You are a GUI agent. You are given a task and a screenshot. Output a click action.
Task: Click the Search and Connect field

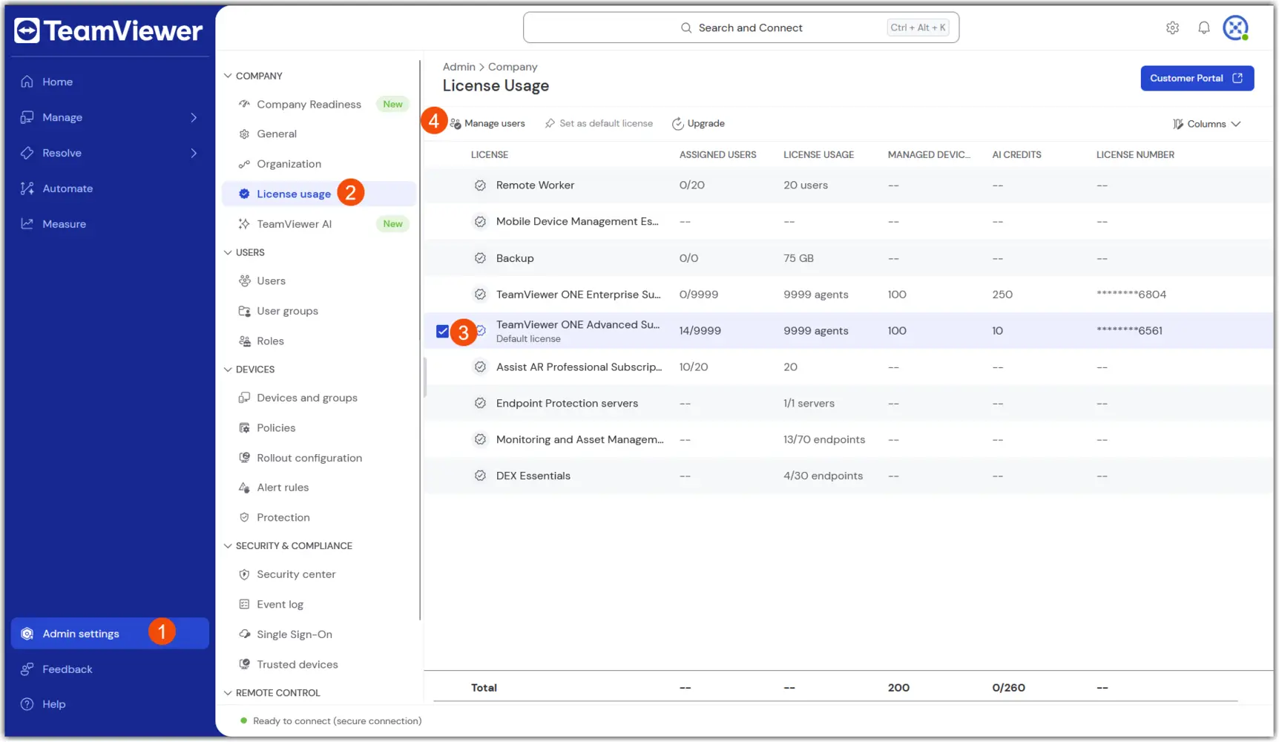coord(740,27)
